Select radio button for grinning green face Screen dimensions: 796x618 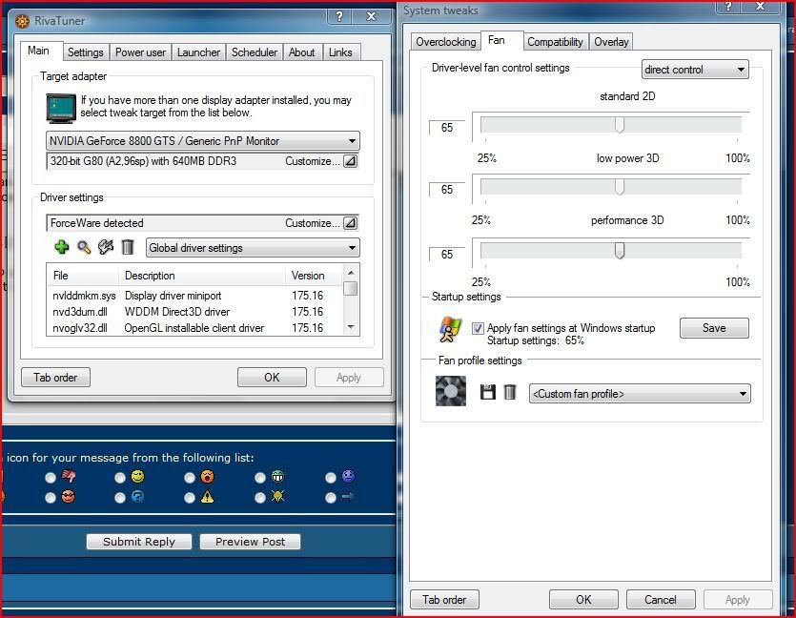(x=260, y=478)
